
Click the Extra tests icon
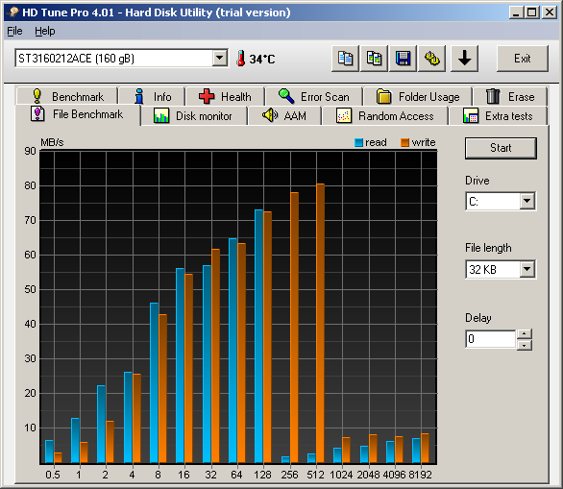[x=471, y=116]
